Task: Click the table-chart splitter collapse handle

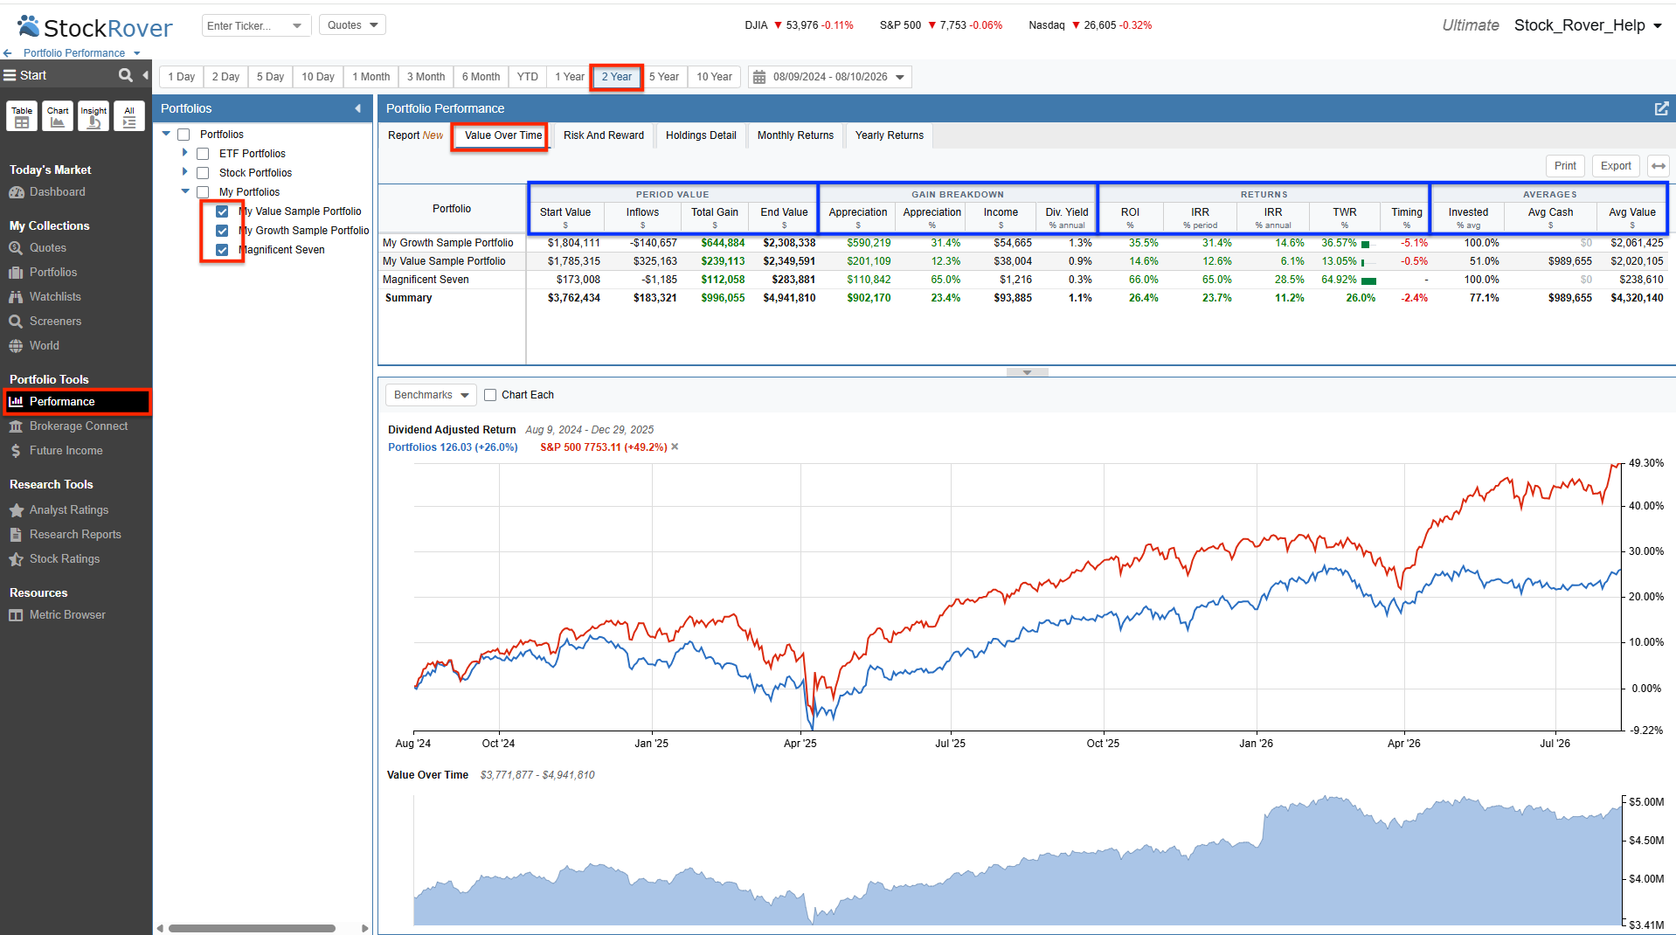Action: [x=1027, y=372]
